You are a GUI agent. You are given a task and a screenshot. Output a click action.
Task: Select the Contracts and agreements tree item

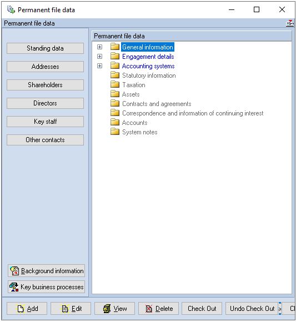point(157,104)
